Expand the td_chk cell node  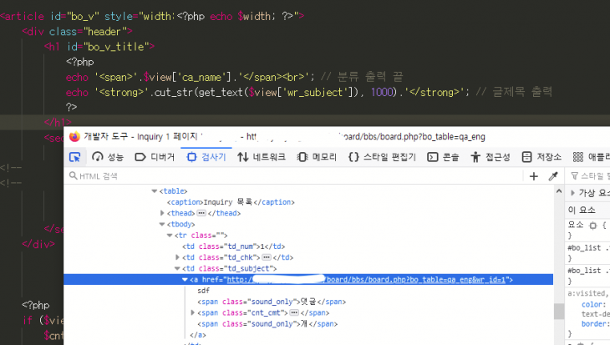(177, 257)
